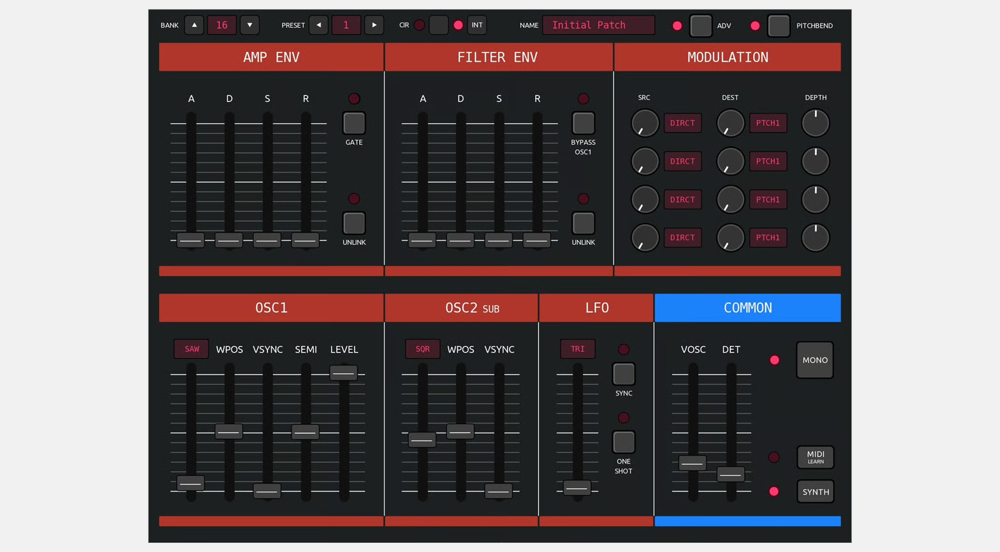Open the OSC1 SAW waveform selector
1000x552 pixels.
(x=192, y=349)
